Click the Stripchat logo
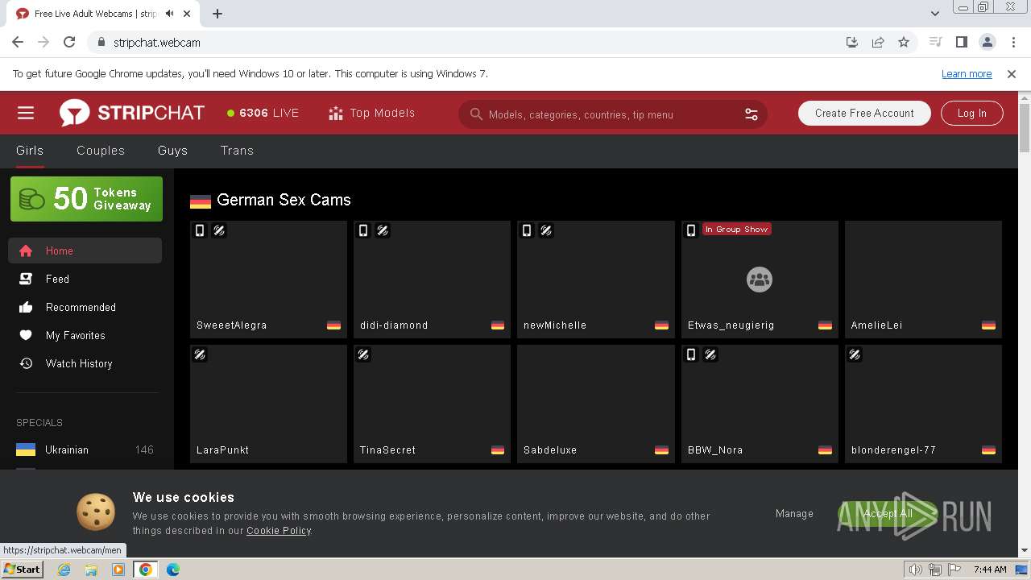This screenshot has height=580, width=1031. click(x=132, y=114)
